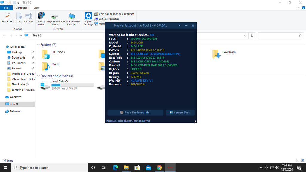Collapse the Devices and drives (3) group
This screenshot has height=172, width=306.
pyautogui.click(x=39, y=76)
